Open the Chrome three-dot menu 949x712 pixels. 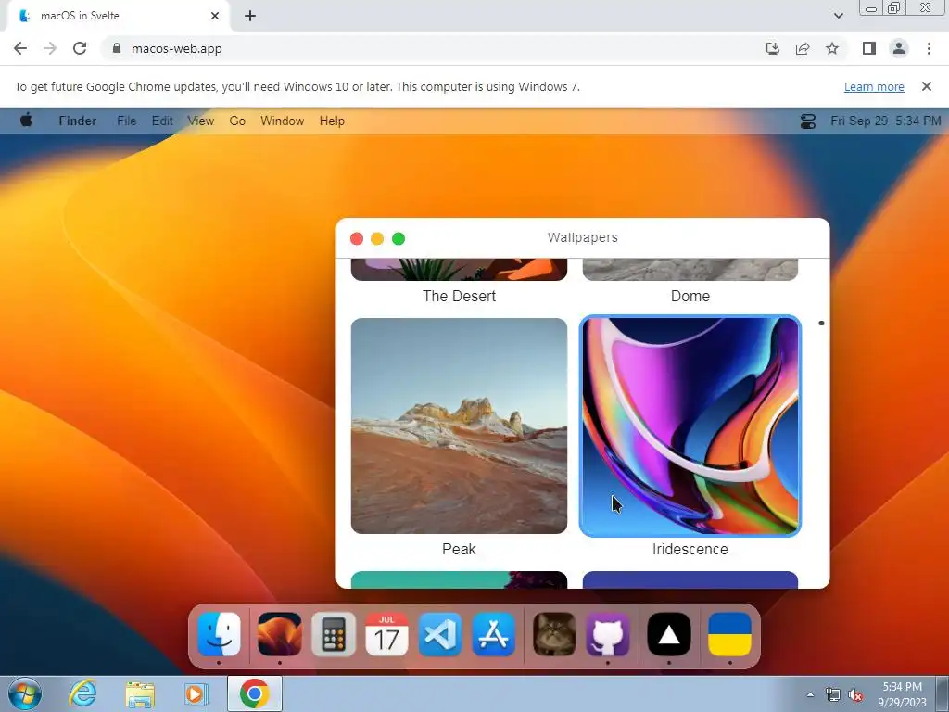[x=929, y=48]
